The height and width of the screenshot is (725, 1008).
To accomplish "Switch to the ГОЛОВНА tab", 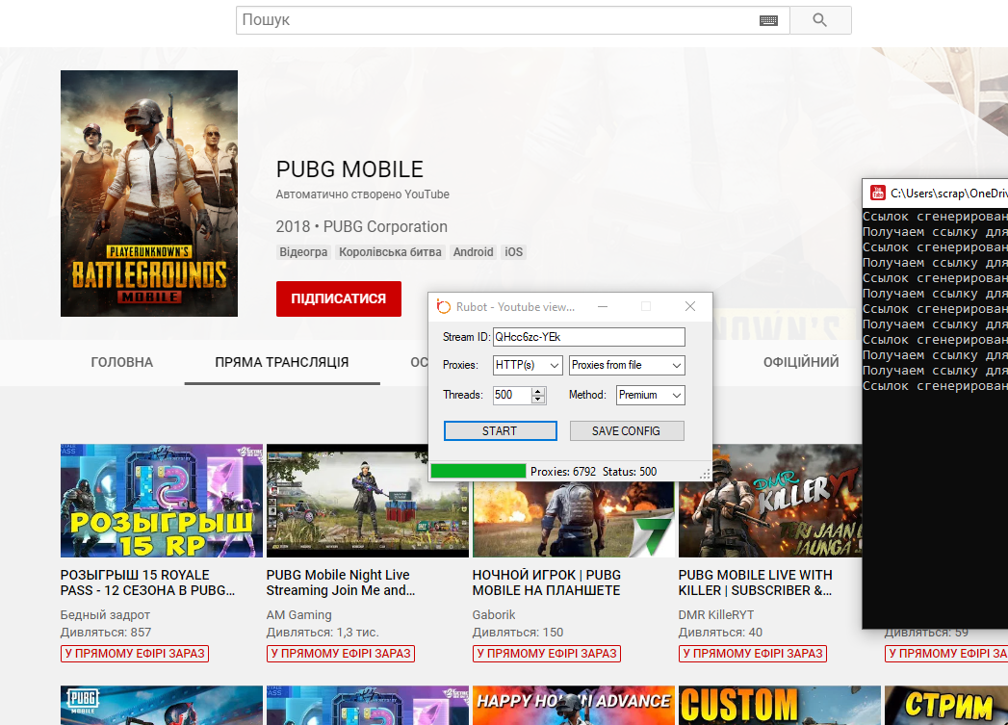I will pyautogui.click(x=121, y=363).
